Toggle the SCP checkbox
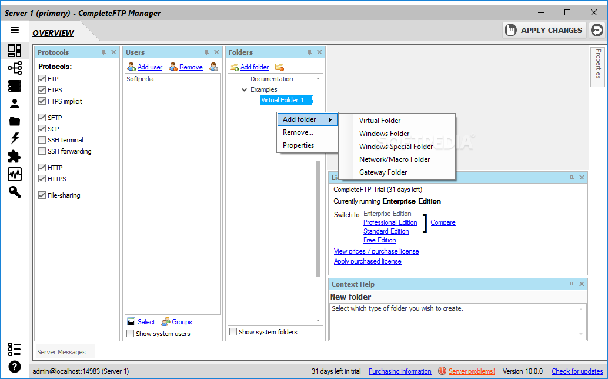This screenshot has height=379, width=608. click(42, 129)
